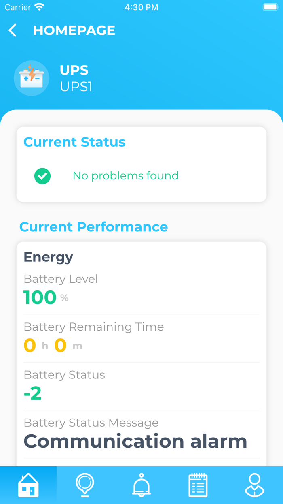Select the Current Performance heading
283x504 pixels.
click(x=93, y=227)
